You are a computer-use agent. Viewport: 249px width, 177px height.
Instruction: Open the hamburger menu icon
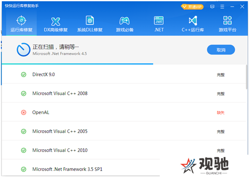[x=222, y=7]
